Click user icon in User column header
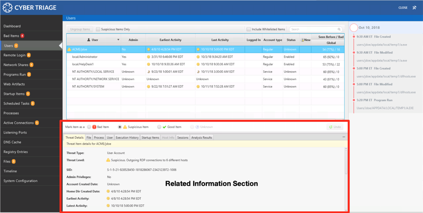The image size is (423, 213). click(x=89, y=40)
